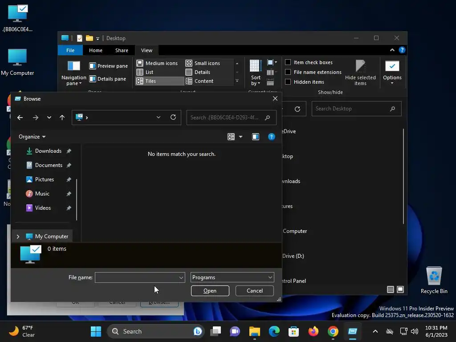Open the File name dropdown arrow

(181, 277)
